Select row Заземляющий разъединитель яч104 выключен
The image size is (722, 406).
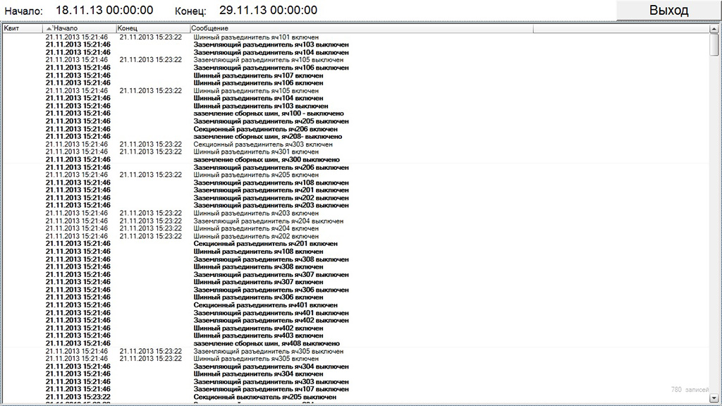pos(355,52)
